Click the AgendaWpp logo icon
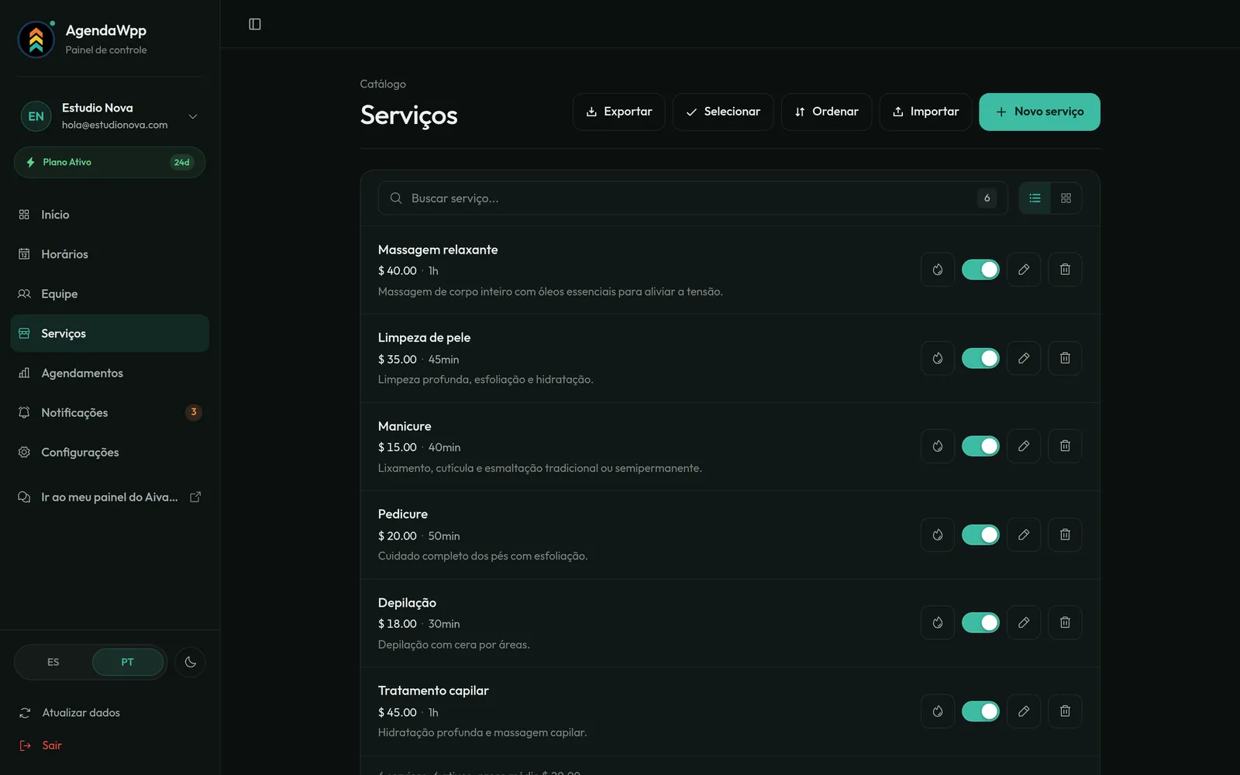This screenshot has height=775, width=1240. [x=36, y=40]
